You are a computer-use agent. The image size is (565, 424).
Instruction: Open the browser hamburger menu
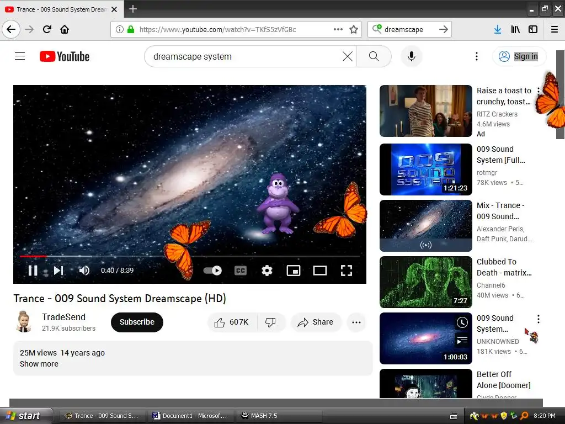click(x=555, y=29)
